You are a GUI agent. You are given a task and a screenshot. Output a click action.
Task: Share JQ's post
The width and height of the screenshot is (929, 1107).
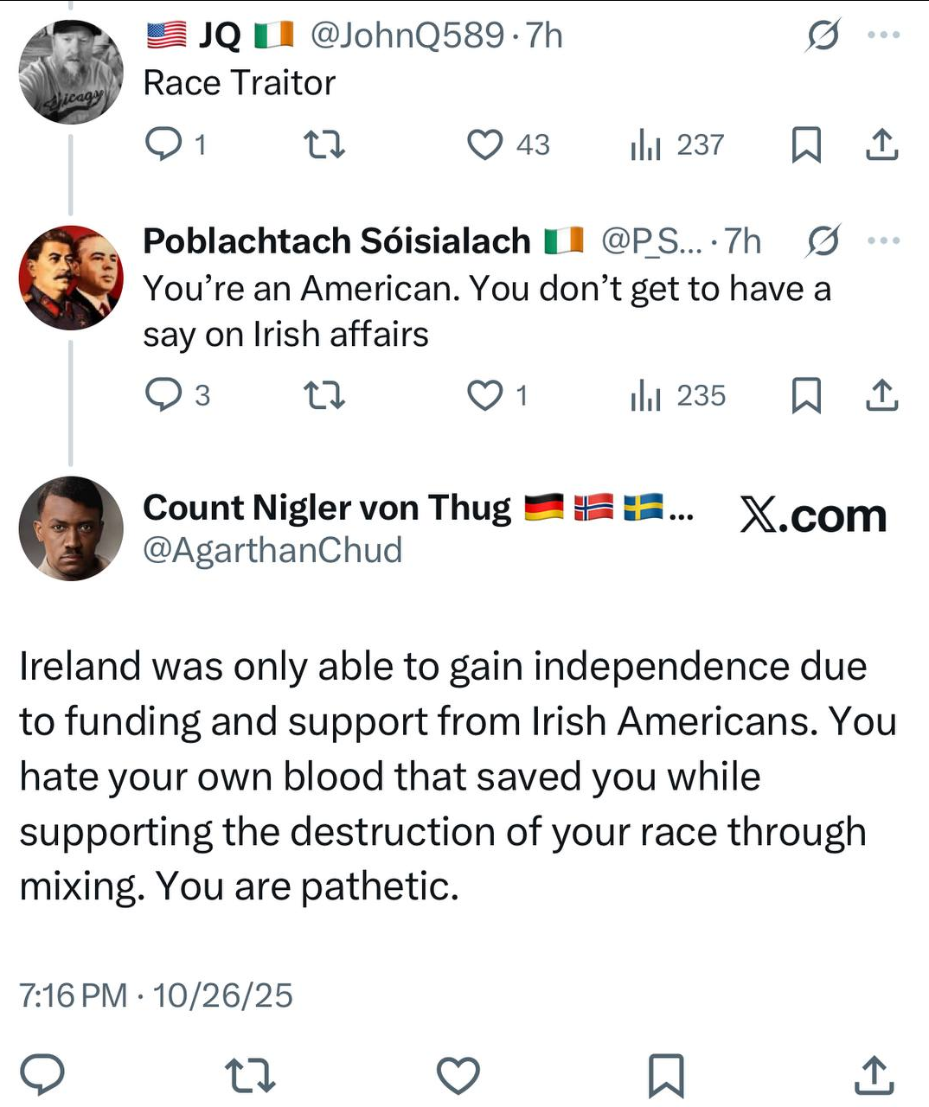click(881, 144)
